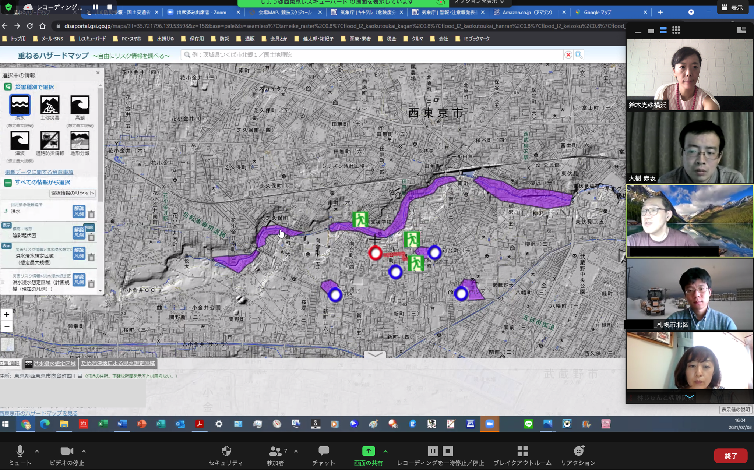Select the 道路防災情報 road disaster icon
This screenshot has height=470, width=754.
tap(50, 140)
